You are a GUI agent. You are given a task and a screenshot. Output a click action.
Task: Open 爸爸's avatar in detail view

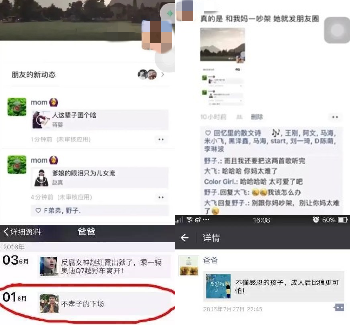188,266
